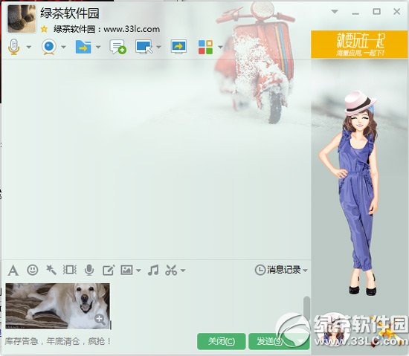Insert a picture with image icon

coord(126,270)
